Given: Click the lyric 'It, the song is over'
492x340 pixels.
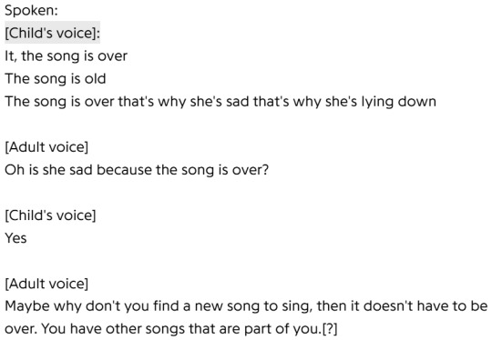Looking at the screenshot, I should click(x=66, y=56).
